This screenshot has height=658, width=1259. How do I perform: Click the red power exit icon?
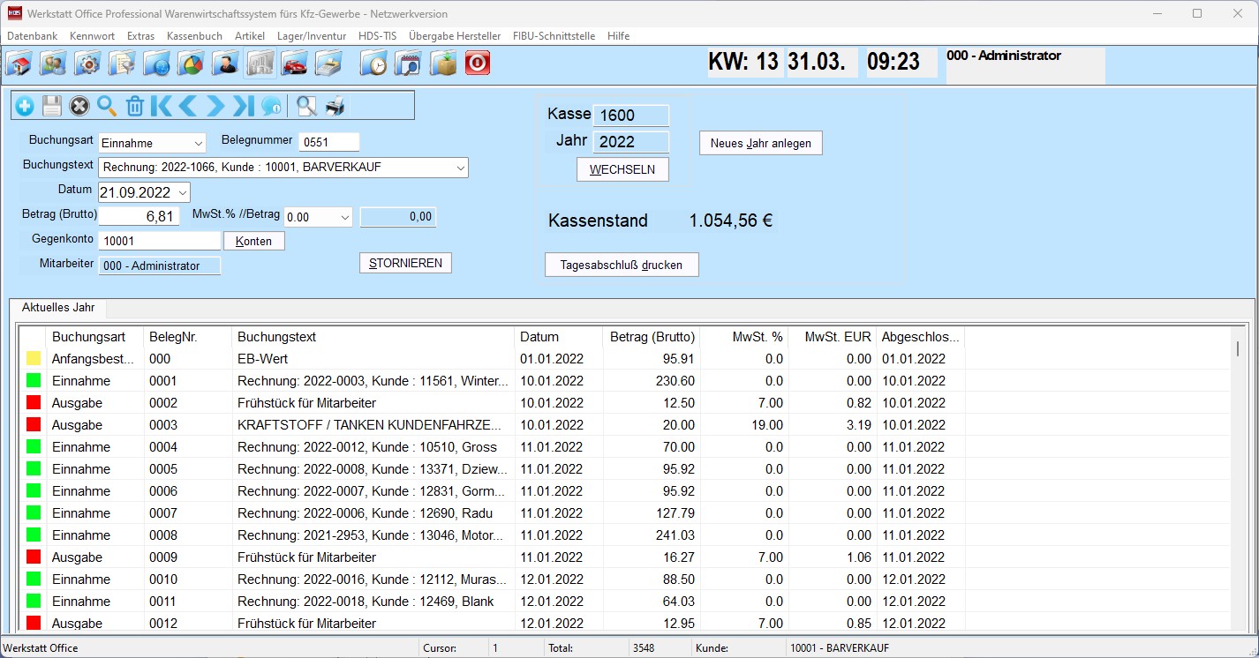click(x=478, y=64)
